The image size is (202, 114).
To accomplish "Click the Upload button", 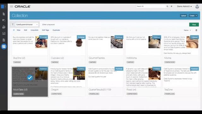I will (x=183, y=16).
